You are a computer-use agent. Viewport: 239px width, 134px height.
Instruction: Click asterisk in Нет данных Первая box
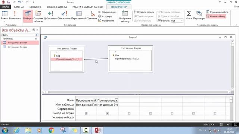point(57,52)
